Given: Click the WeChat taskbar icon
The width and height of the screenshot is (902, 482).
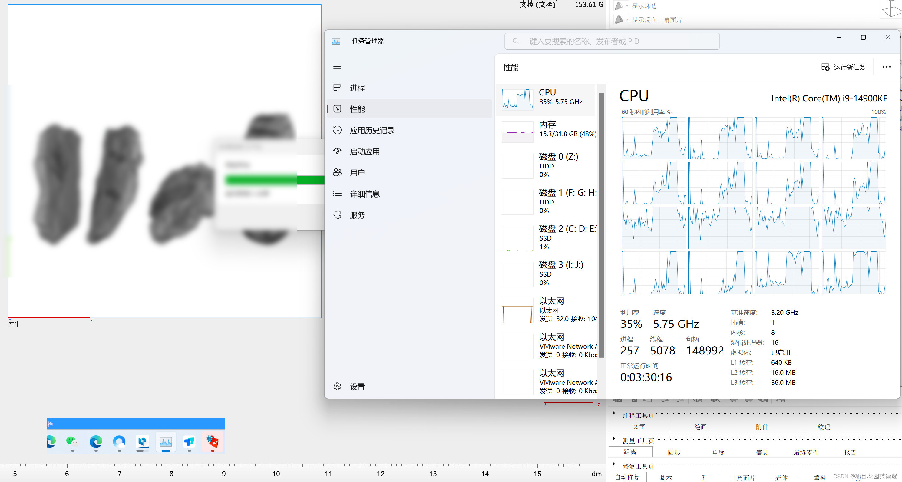Looking at the screenshot, I should tap(72, 442).
